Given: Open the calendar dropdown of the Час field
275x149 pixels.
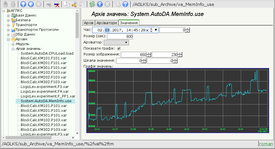Looking at the screenshot, I should 156,30.
